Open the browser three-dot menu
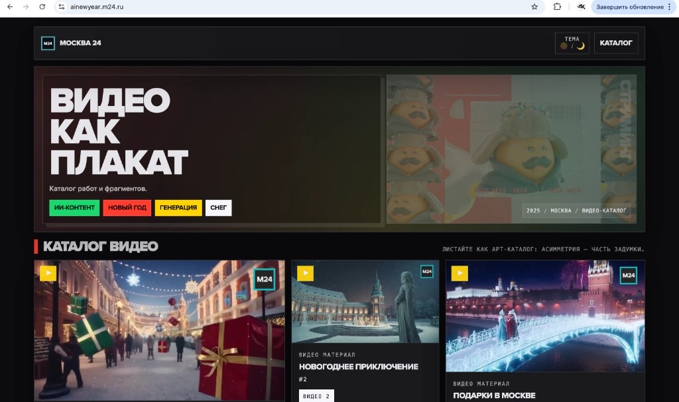The width and height of the screenshot is (679, 402). 670,7
